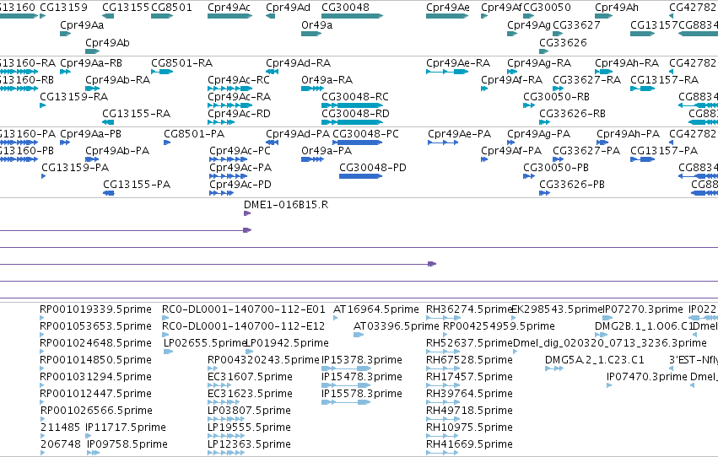Image resolution: width=718 pixels, height=457 pixels.
Task: Click transcript Cpr49Ac-RA
Action: [x=228, y=105]
